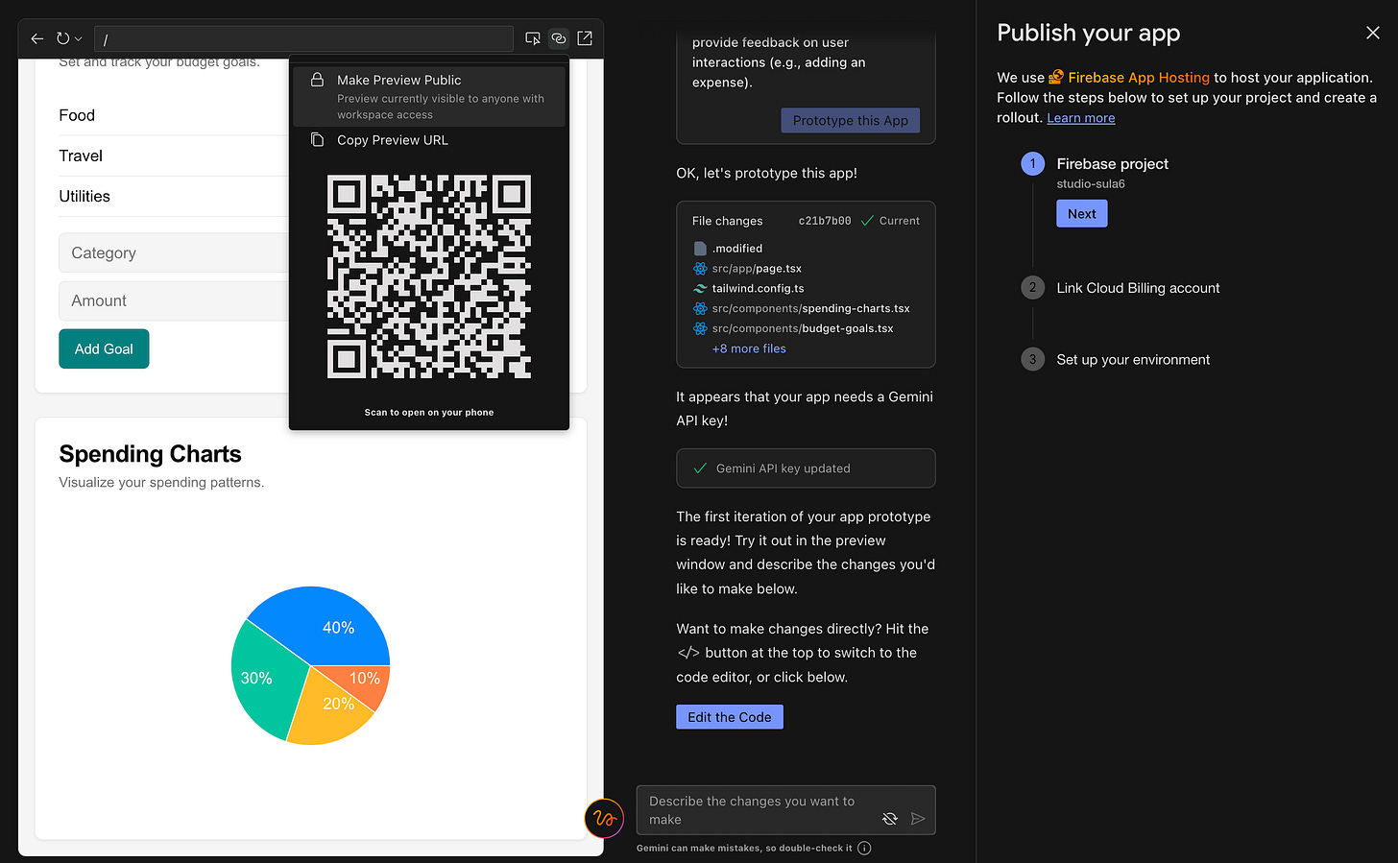Click the Spending Charts heading
The image size is (1398, 863).
[150, 454]
